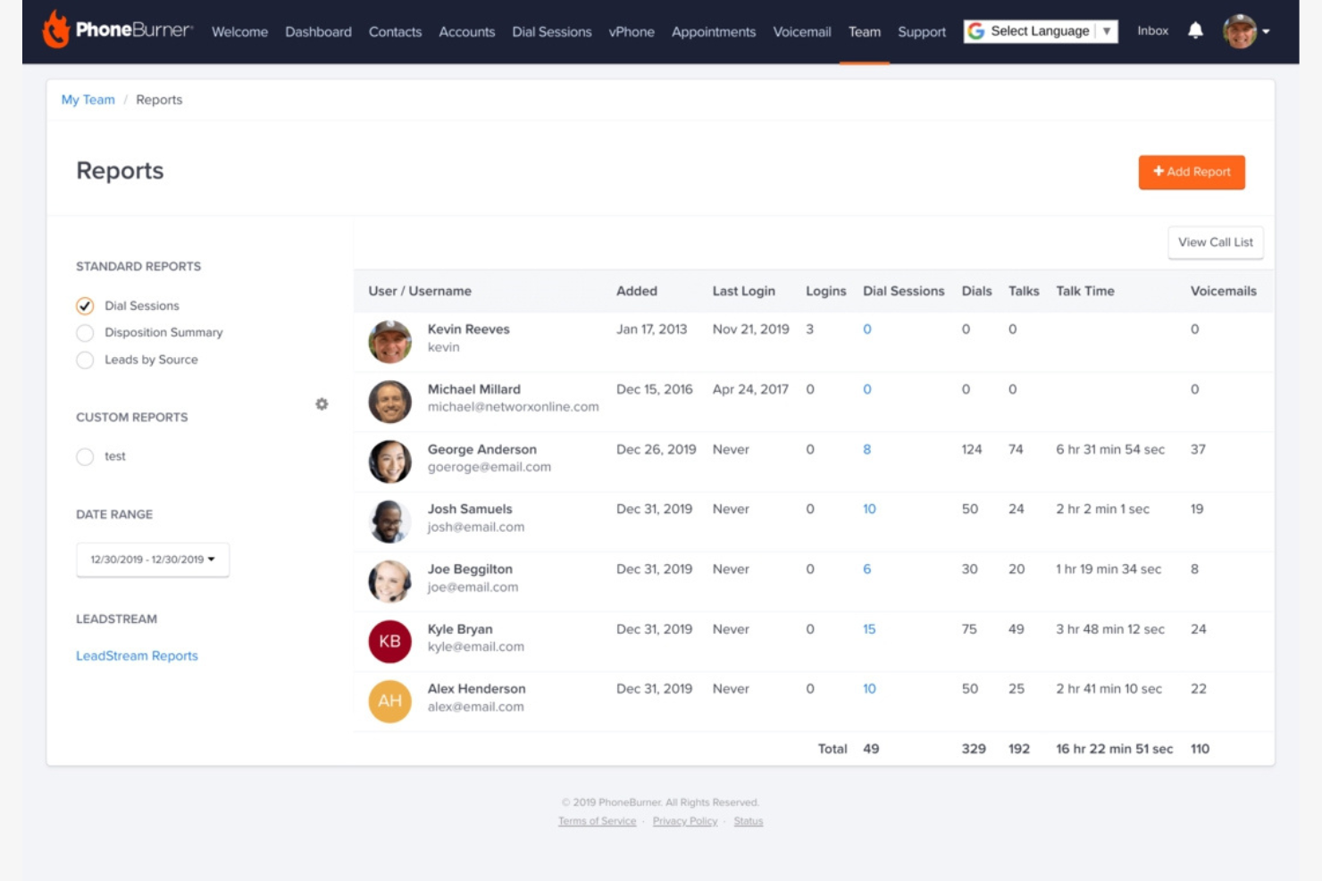Screen dimensions: 1322x881
Task: Click the Add Report button
Action: coord(1192,172)
